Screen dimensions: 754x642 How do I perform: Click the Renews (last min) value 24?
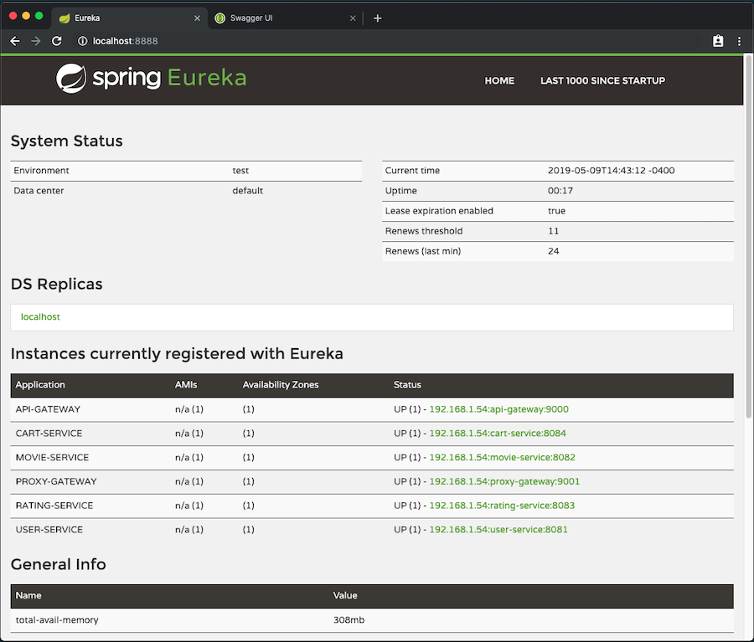point(554,251)
